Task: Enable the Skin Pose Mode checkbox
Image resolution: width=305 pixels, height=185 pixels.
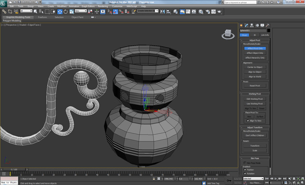Action: 244,163
